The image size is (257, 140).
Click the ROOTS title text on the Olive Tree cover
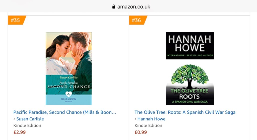pos(189,97)
